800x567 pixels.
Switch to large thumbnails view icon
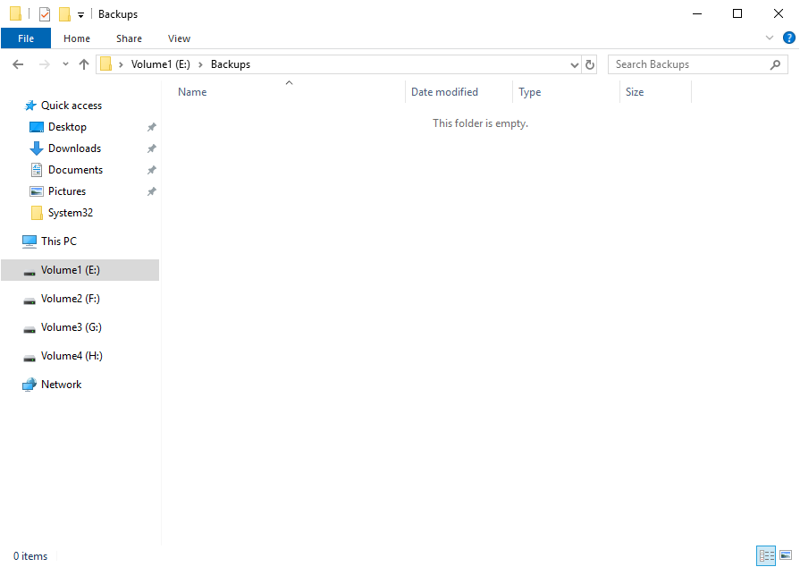point(786,555)
